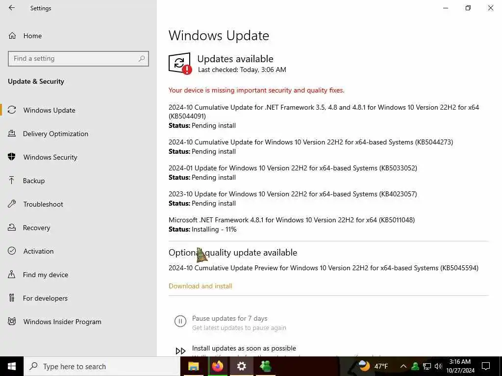Click the Troubleshoot wrench icon
Screen dimensions: 502x376
12,204
